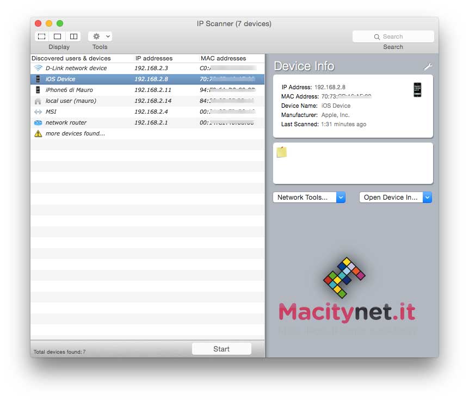This screenshot has height=401, width=469.
Task: Sort by IP addresses column header
Action: coord(154,58)
